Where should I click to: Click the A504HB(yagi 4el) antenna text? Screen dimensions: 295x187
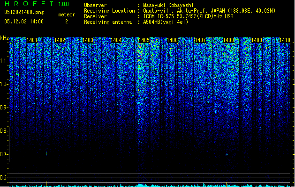[x=166, y=22]
